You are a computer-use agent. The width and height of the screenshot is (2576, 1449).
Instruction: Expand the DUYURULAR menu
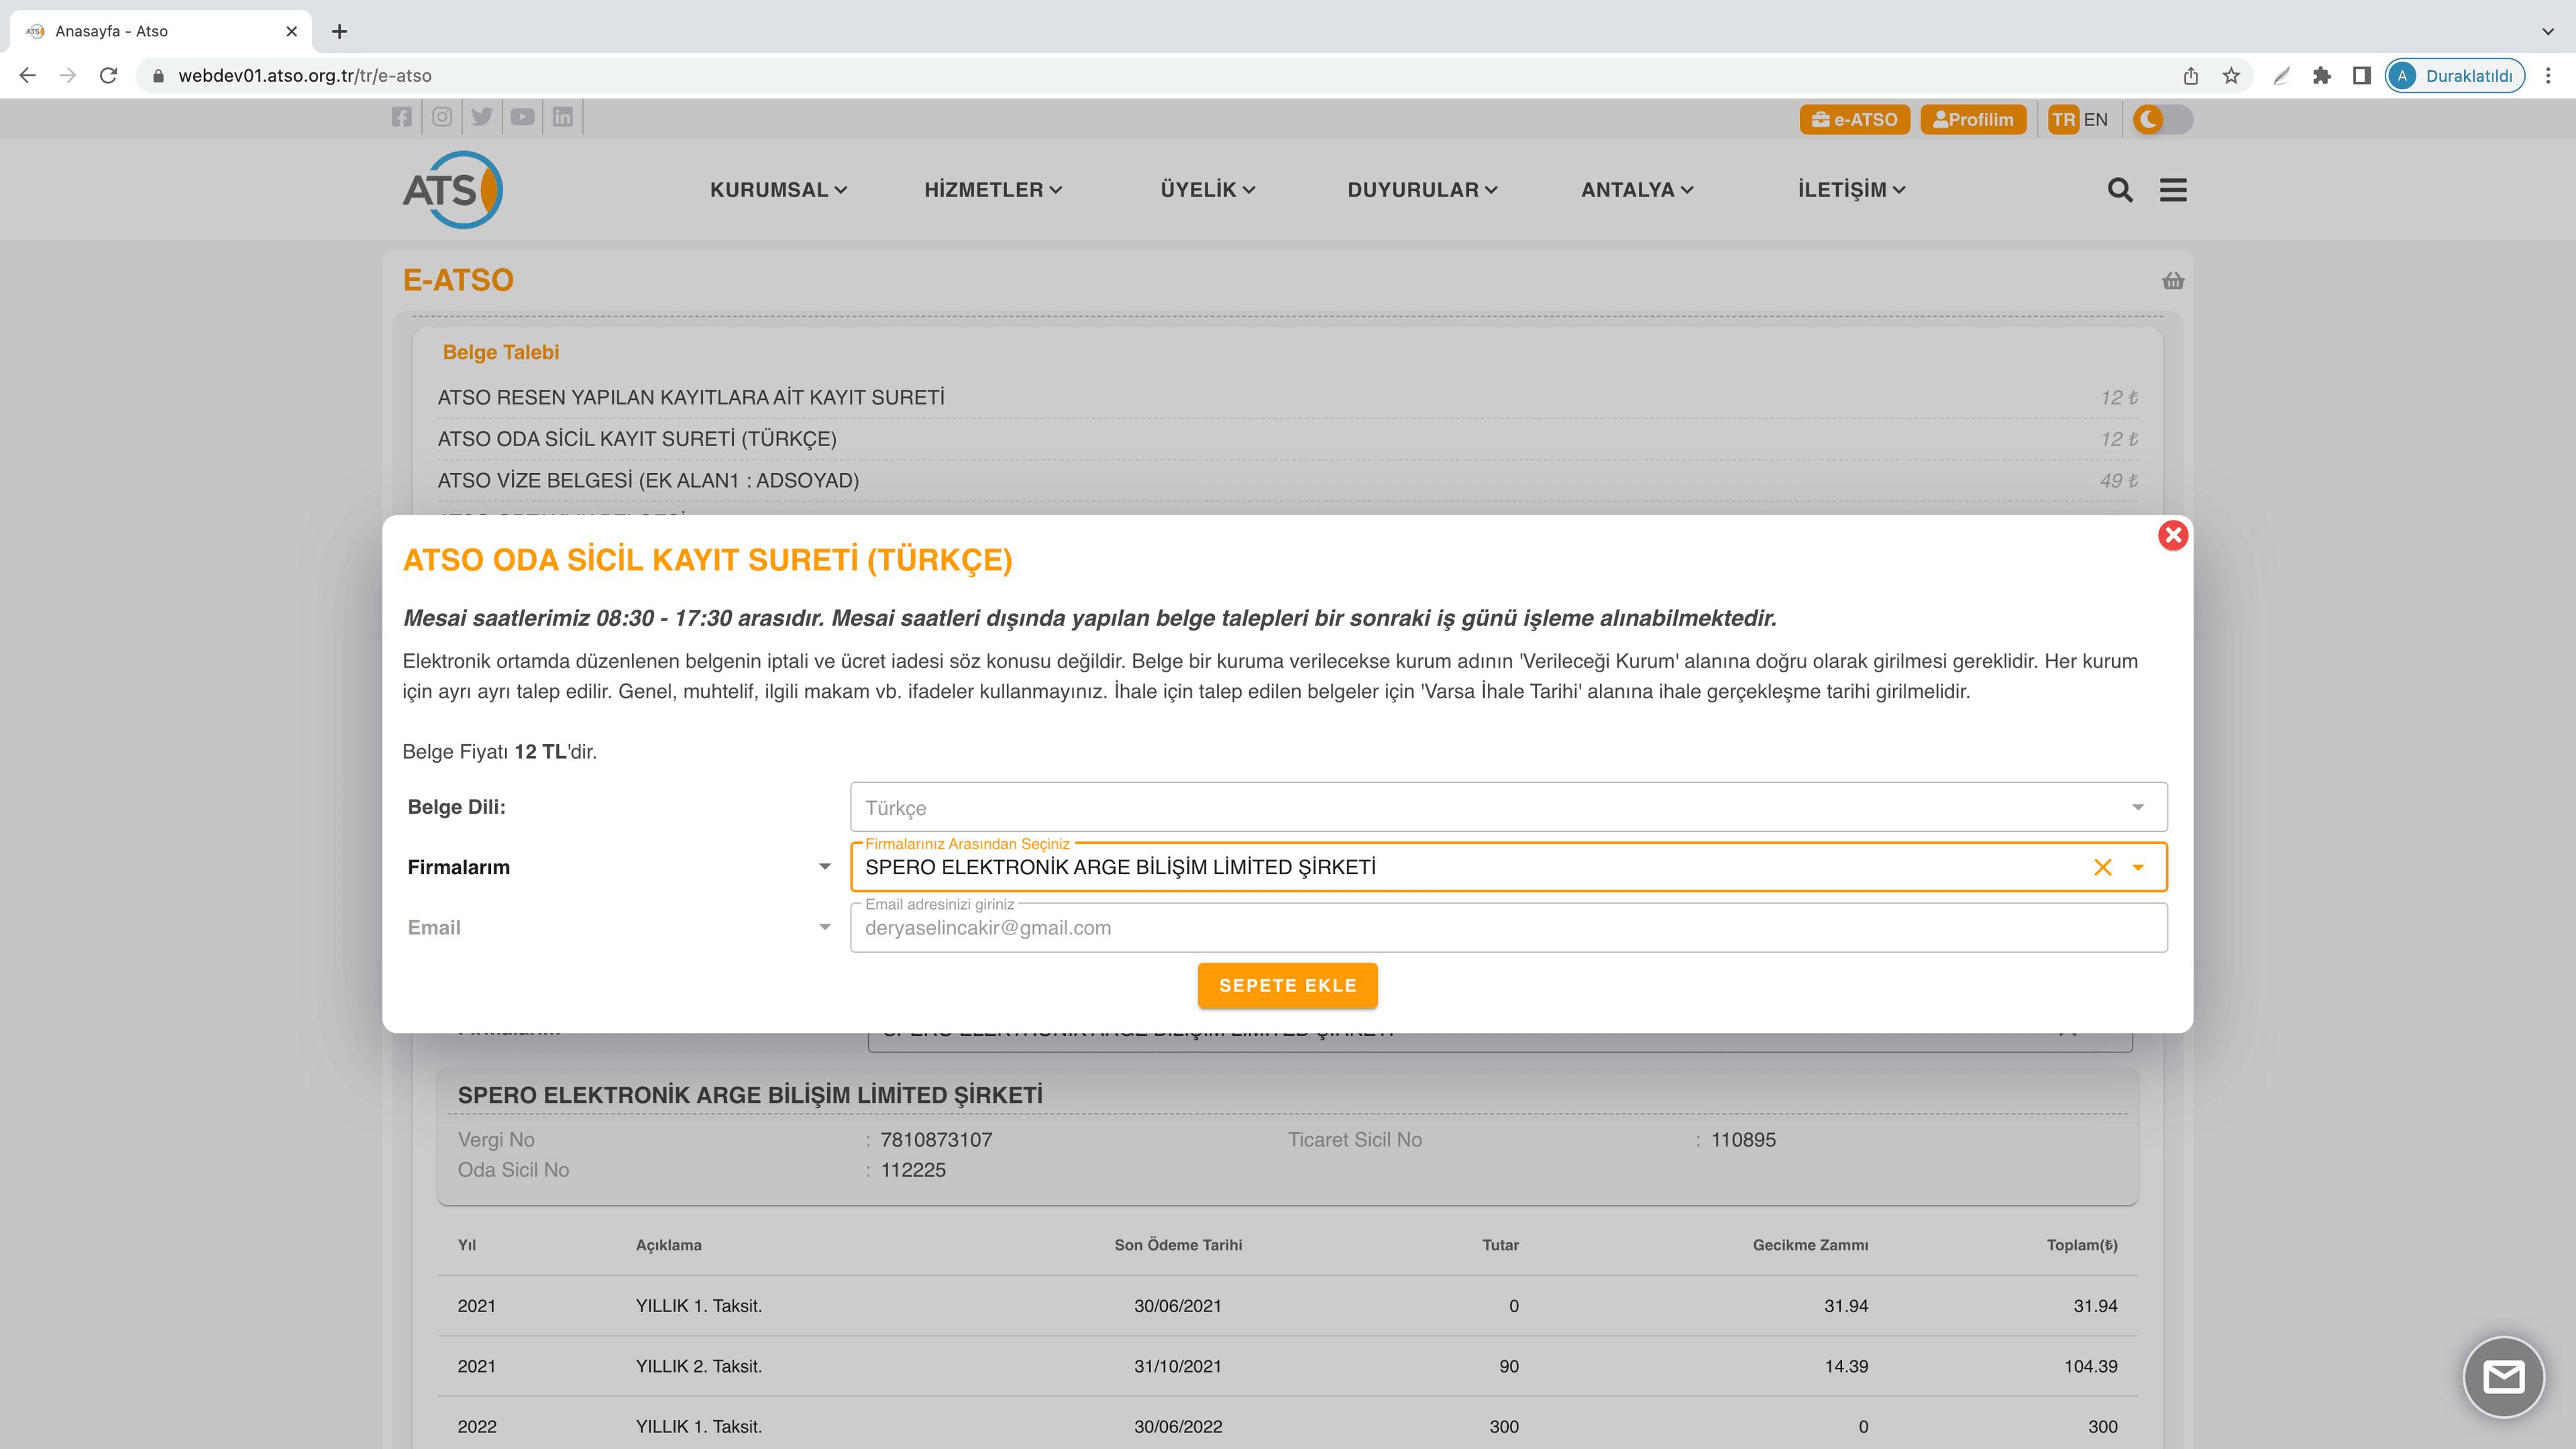[x=1422, y=190]
